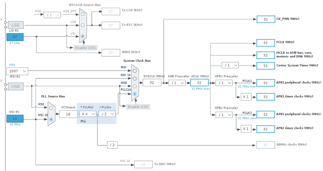The image size is (323, 171).
Task: Click Enable CSS under System Clock Mux
Action: tap(138, 107)
